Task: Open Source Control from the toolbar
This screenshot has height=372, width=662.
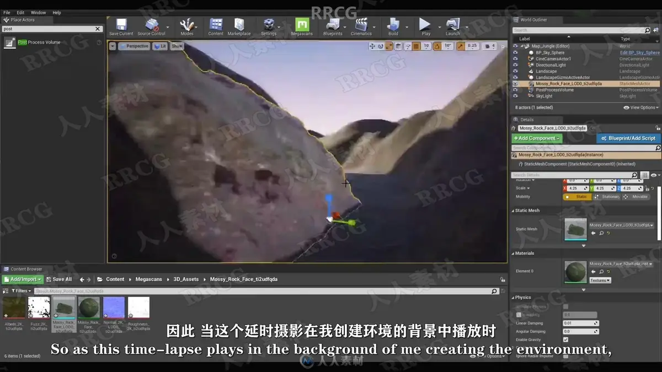Action: pos(151,26)
